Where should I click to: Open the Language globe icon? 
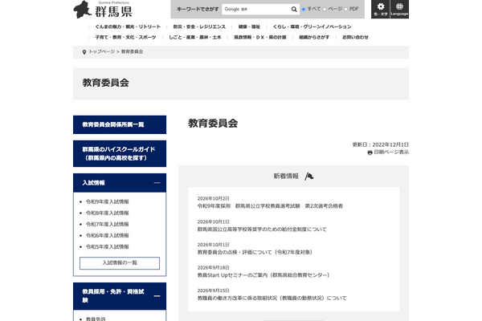click(x=399, y=9)
